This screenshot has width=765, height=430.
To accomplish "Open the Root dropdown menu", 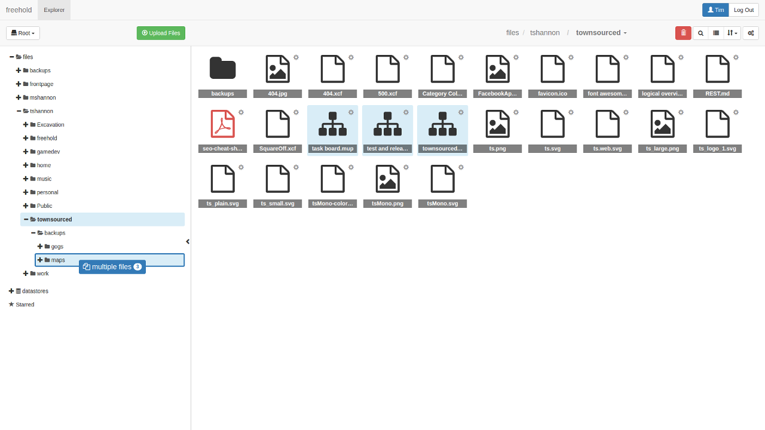I will (23, 33).
